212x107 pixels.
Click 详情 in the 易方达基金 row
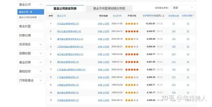click(x=100, y=31)
